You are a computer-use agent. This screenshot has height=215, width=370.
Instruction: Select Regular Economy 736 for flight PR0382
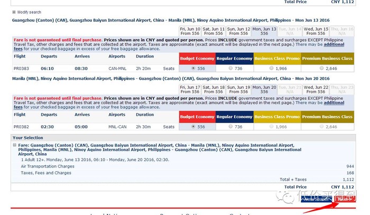click(230, 127)
